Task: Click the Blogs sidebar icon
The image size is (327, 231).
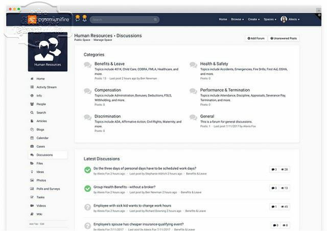Action: [32, 129]
